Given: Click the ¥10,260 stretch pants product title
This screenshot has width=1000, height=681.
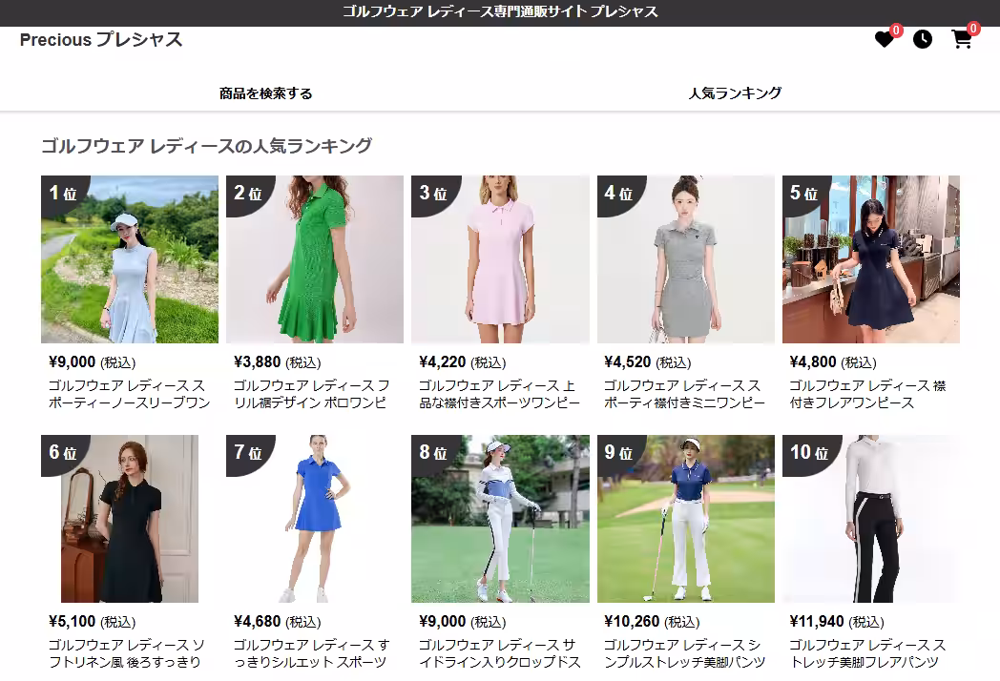Looking at the screenshot, I should point(684,653).
